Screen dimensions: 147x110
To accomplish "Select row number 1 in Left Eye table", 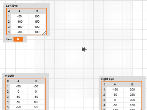I will click(9, 16).
